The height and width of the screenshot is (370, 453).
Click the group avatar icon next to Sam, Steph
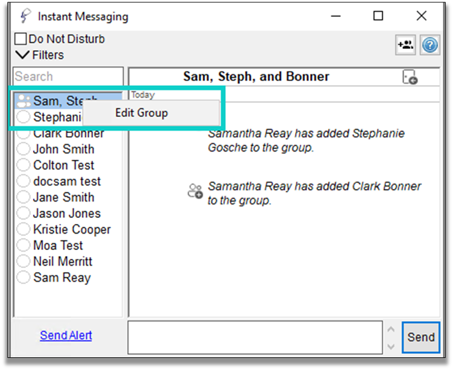pos(24,101)
